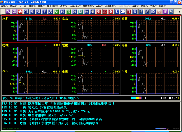
Task: Select the 電器 index chart
Action: point(150,56)
